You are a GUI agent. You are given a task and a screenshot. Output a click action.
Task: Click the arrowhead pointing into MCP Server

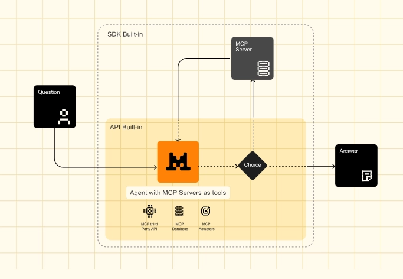[253, 82]
